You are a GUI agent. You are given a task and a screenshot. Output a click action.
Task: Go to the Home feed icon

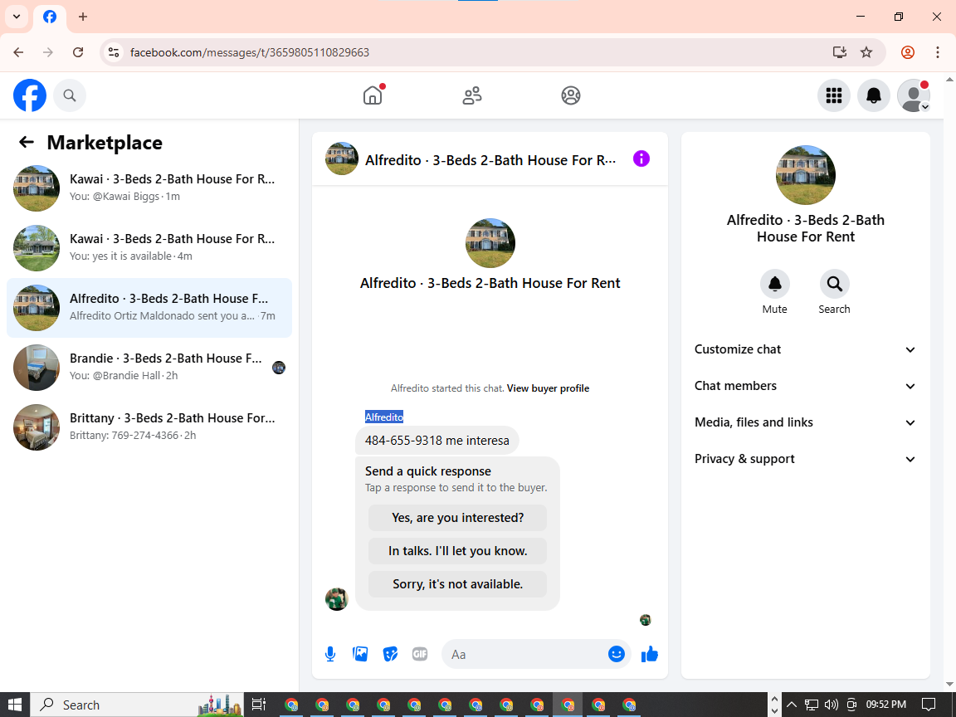pyautogui.click(x=373, y=95)
